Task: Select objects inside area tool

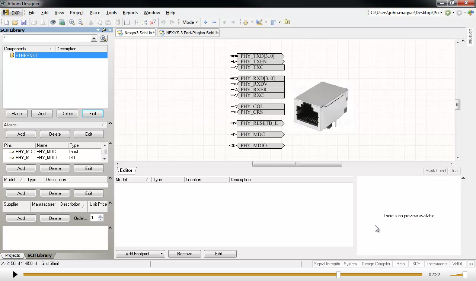Action: tap(127, 22)
